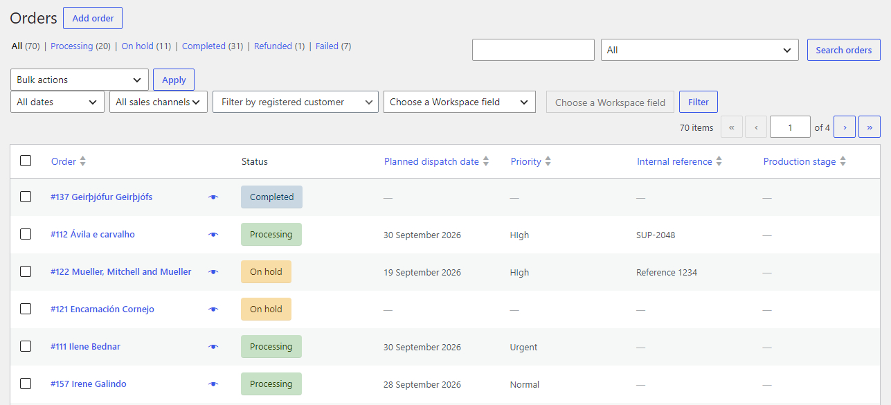891x405 pixels.
Task: Preview order #137 with the eye icon
Action: [x=213, y=197]
